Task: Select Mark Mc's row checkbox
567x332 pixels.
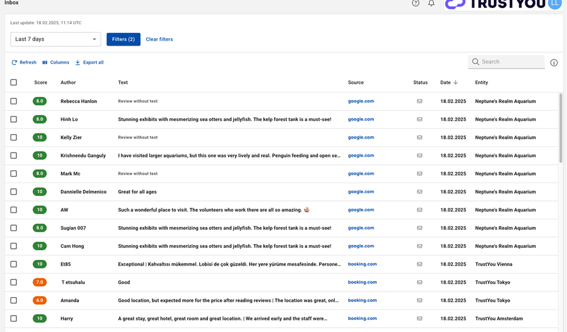Action: pos(13,174)
